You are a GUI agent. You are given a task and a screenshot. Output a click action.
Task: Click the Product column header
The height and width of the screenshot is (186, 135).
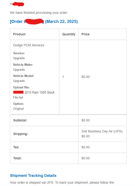[x=19, y=34]
